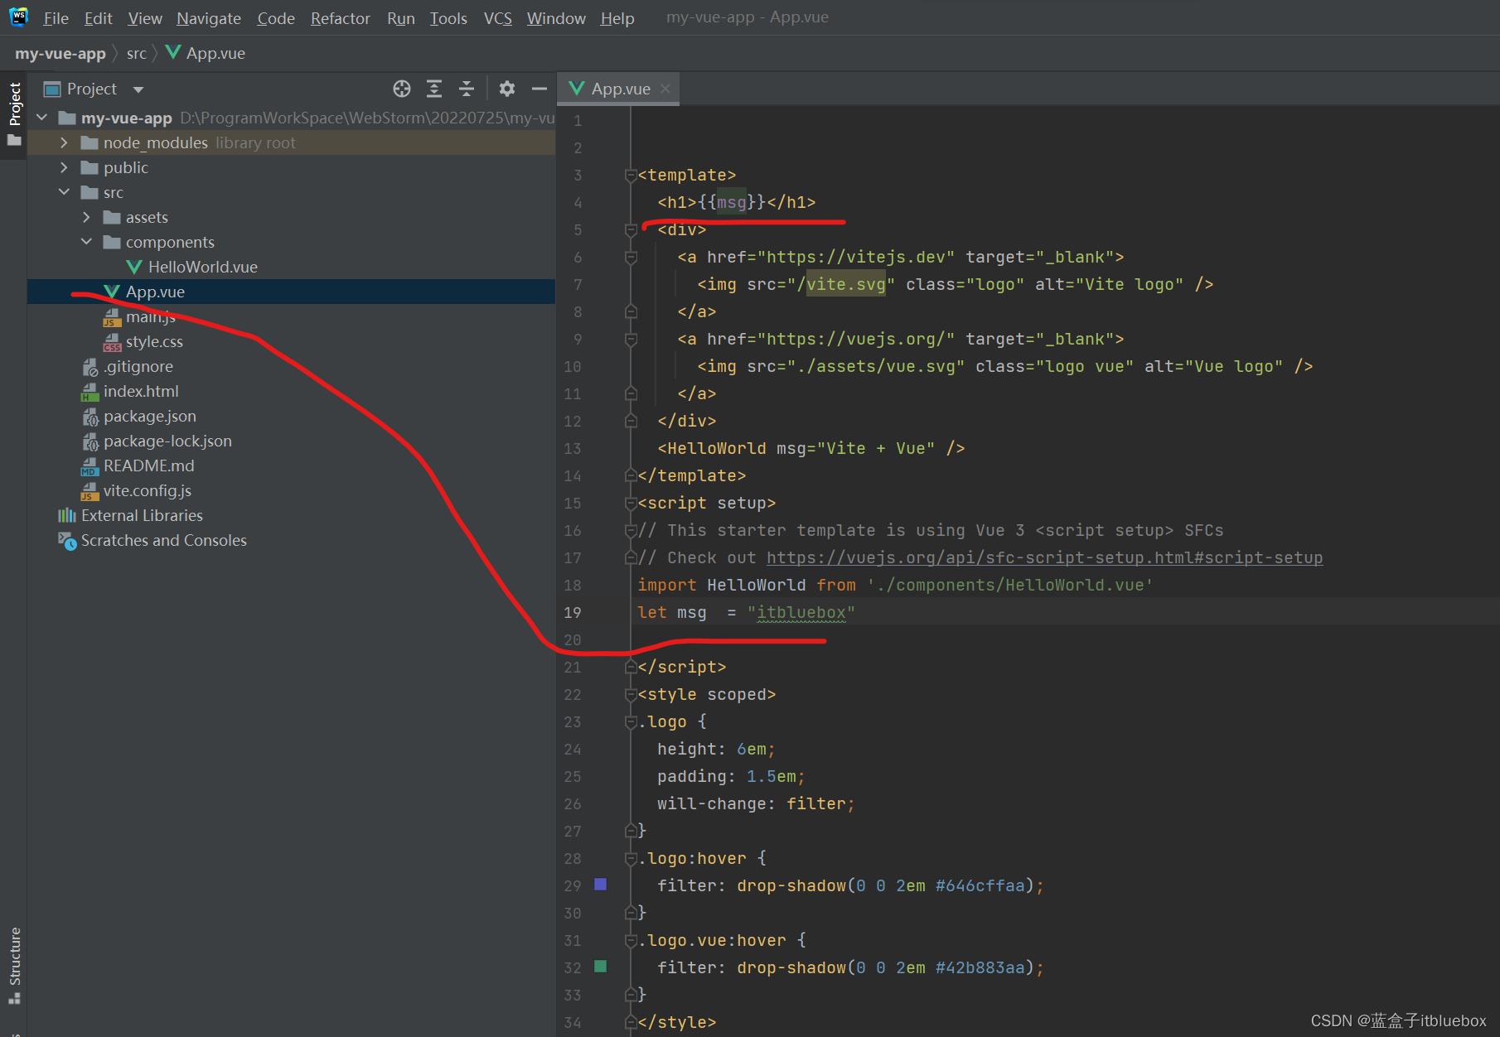This screenshot has width=1500, height=1037.
Task: Collapse the my-vue-app root folder
Action: coord(42,118)
